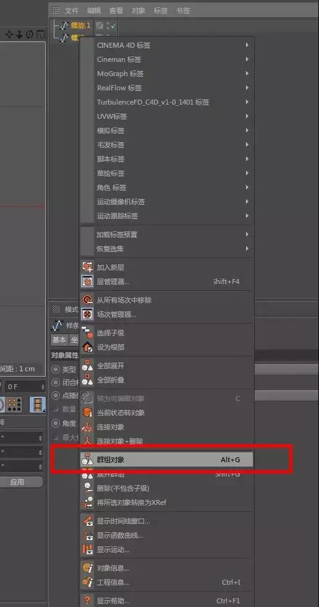Viewport: 319px width, 607px height.
Task: Switch to the 基本 tab
Action: 59,340
